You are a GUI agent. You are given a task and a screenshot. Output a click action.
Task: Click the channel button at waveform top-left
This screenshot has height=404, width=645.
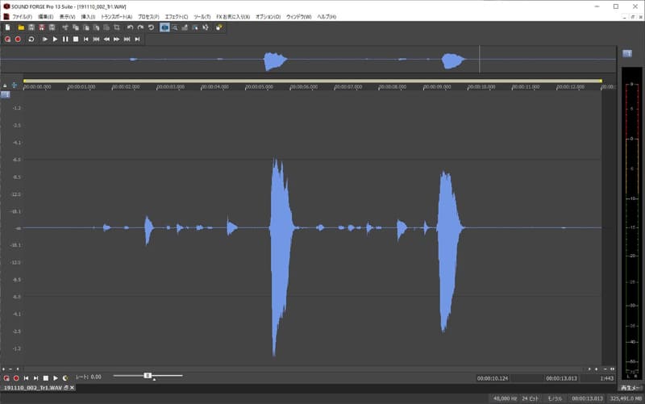point(6,94)
